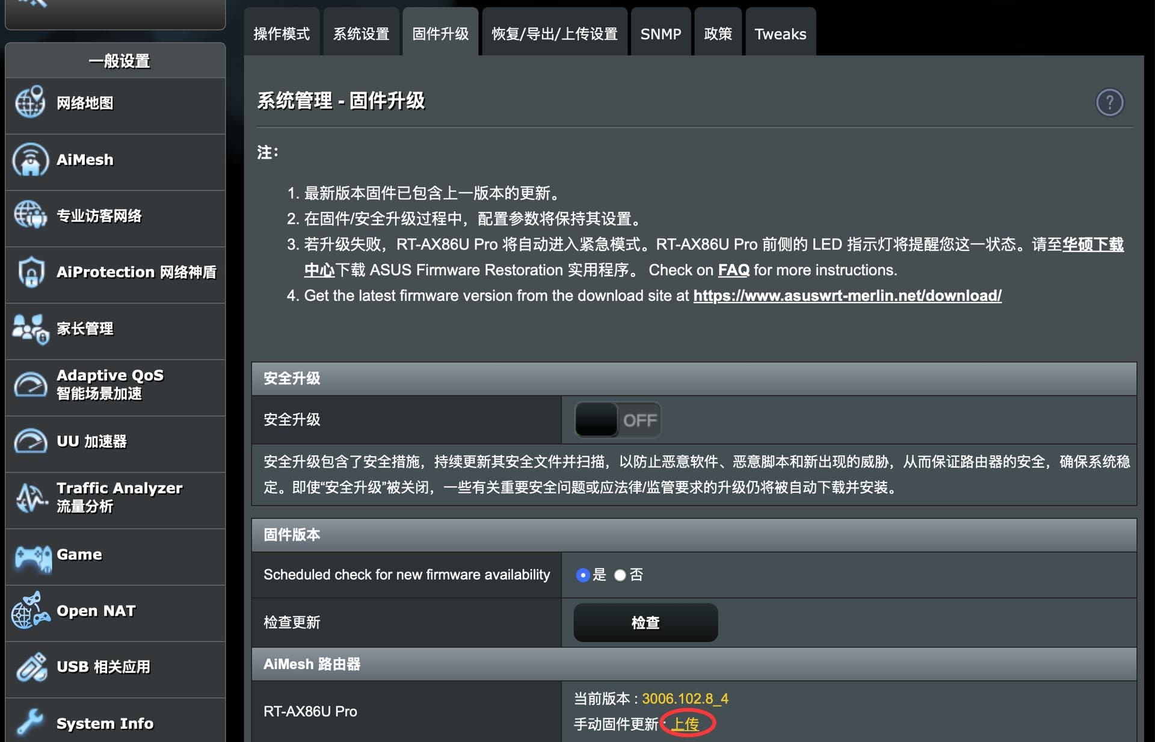Open the asuswrt-merlin.net download link

tap(847, 295)
